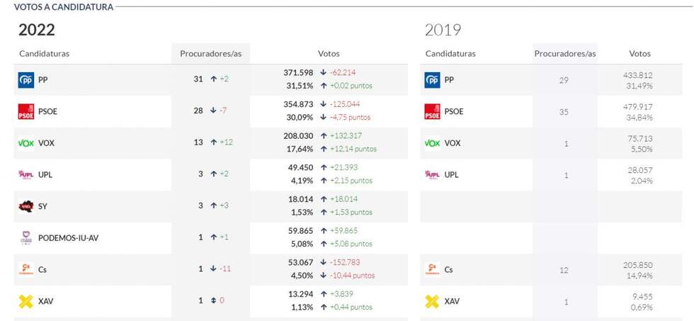694x321 pixels.
Task: Click the yellow XAV logo in 2022 table
Action: (25, 301)
